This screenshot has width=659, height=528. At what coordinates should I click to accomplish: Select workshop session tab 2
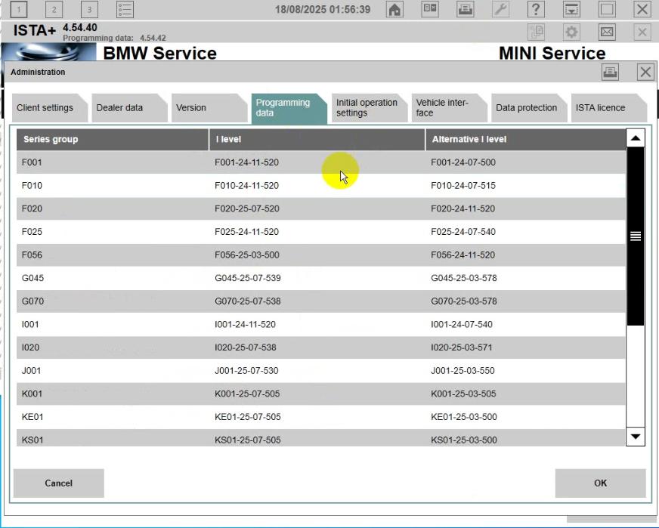tap(53, 11)
